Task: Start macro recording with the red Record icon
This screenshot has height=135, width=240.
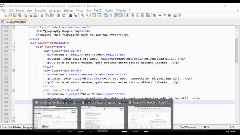Action: coord(127,15)
